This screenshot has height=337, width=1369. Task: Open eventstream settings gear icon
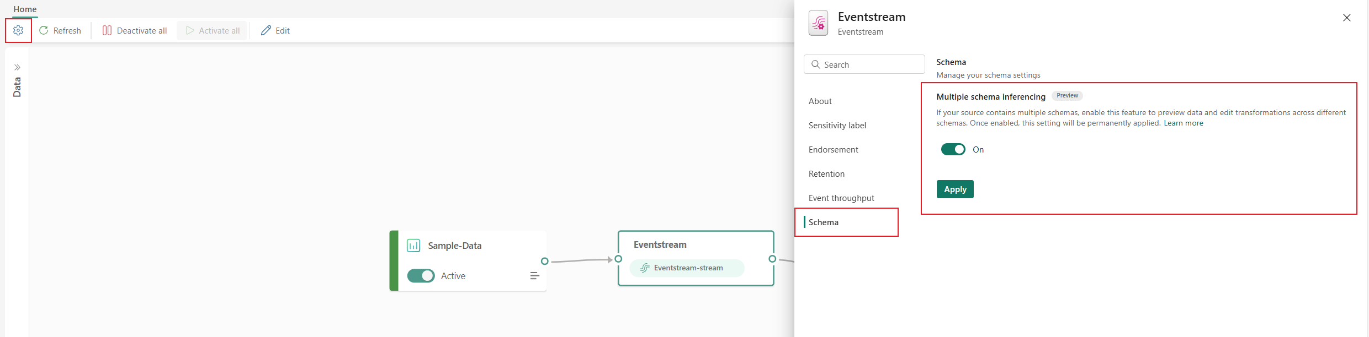pyautogui.click(x=18, y=30)
